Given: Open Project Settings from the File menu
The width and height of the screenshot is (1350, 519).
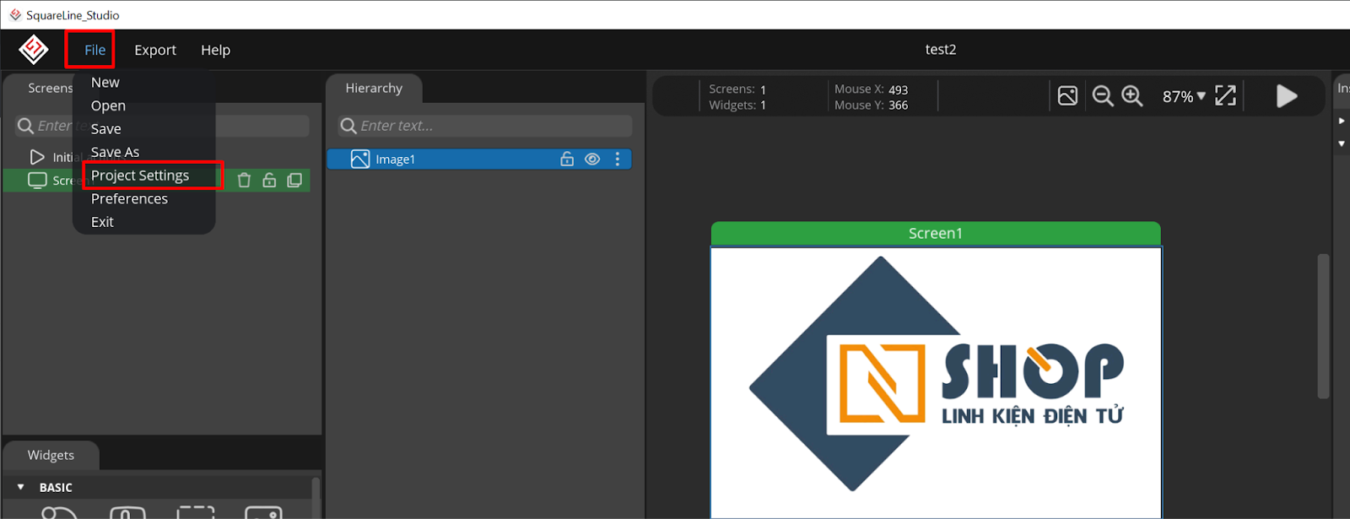Looking at the screenshot, I should [x=140, y=176].
